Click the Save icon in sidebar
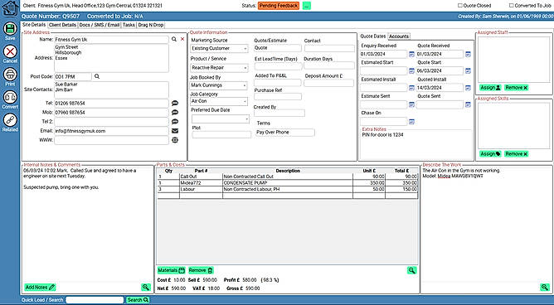This screenshot has width=554, height=305. (10, 29)
